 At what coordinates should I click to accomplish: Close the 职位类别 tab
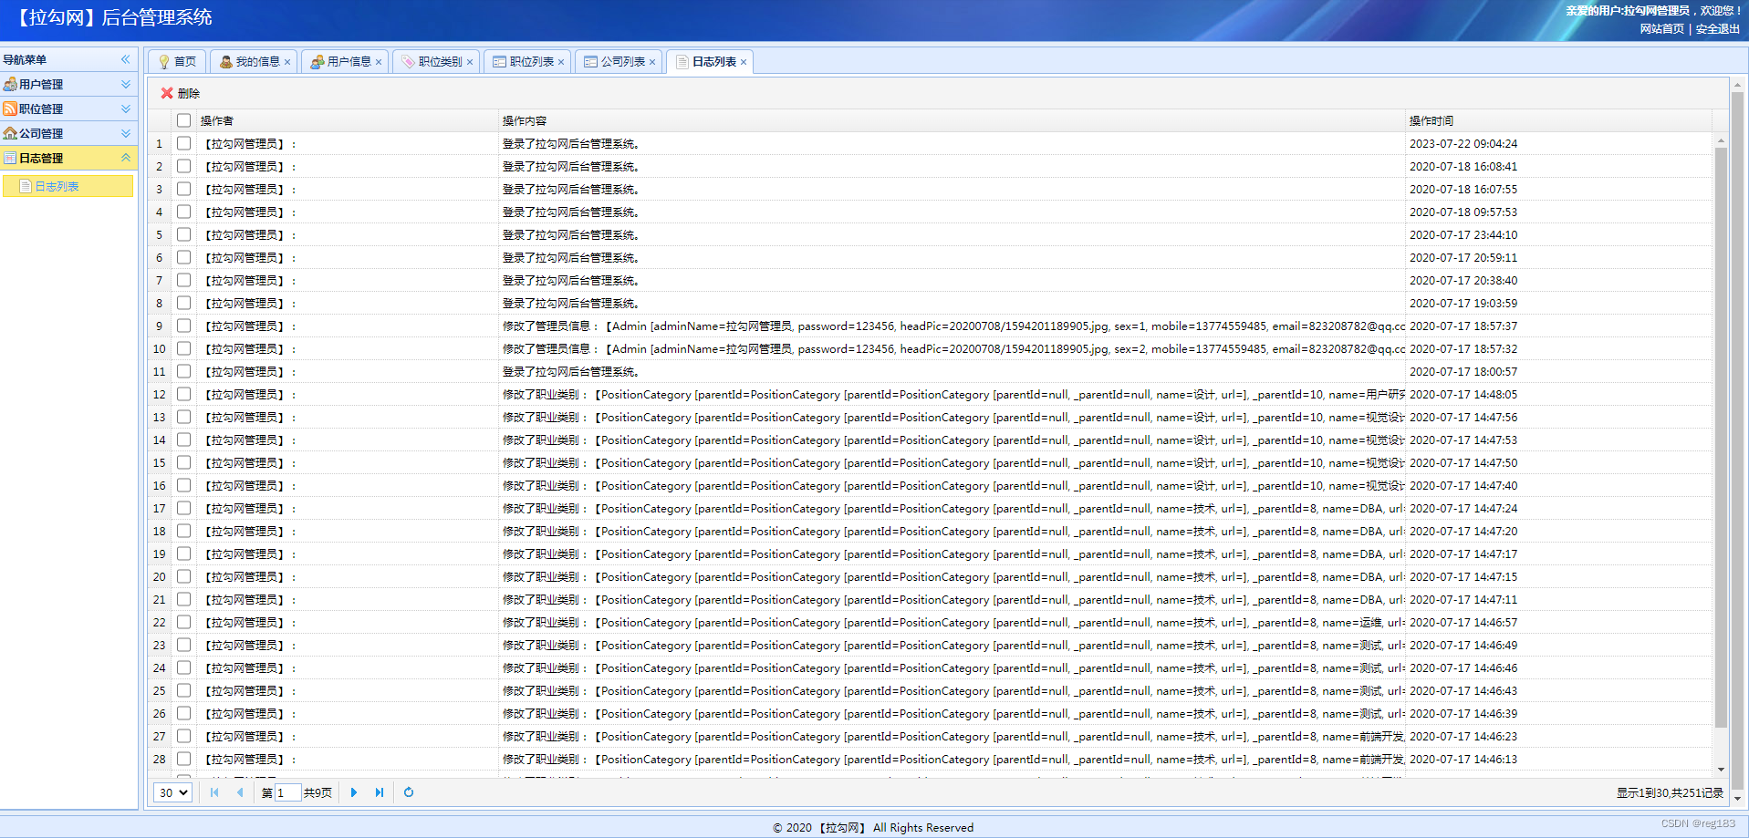click(x=470, y=62)
